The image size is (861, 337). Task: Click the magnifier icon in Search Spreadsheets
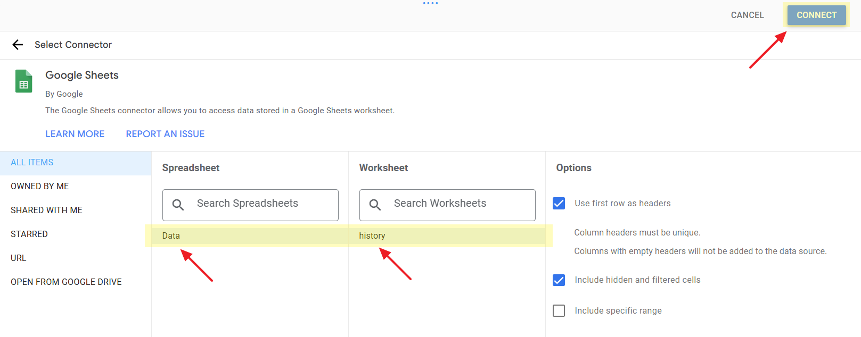point(178,205)
